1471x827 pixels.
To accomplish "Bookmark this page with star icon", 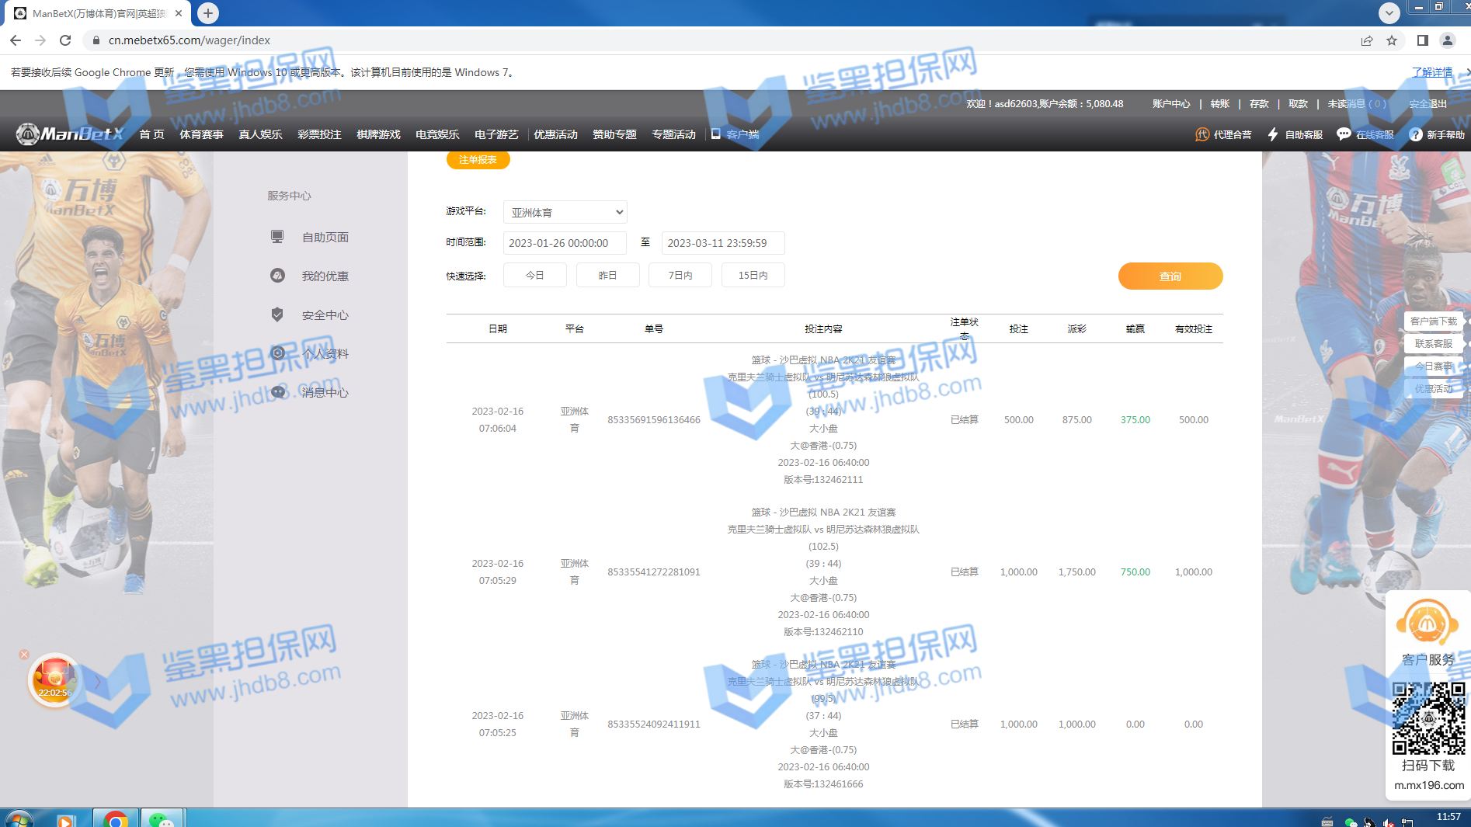I will coord(1392,40).
